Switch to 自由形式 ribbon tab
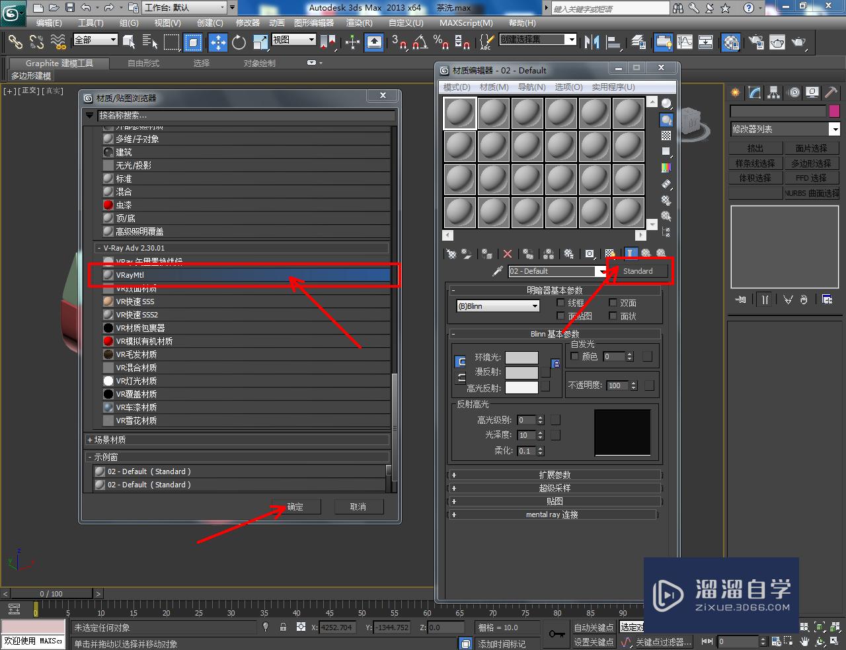The width and height of the screenshot is (846, 650). tap(143, 63)
